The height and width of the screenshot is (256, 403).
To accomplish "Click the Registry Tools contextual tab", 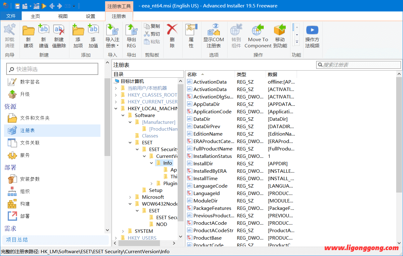I will 119,6.
